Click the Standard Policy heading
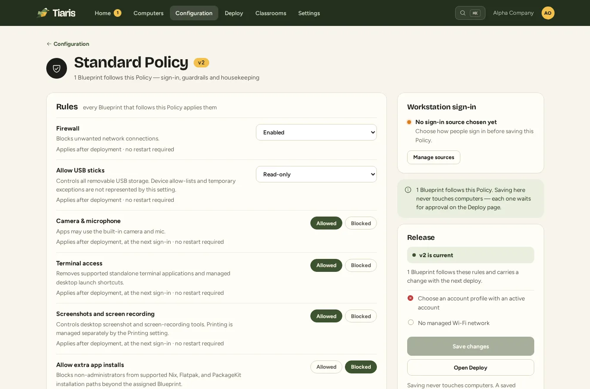 click(131, 62)
